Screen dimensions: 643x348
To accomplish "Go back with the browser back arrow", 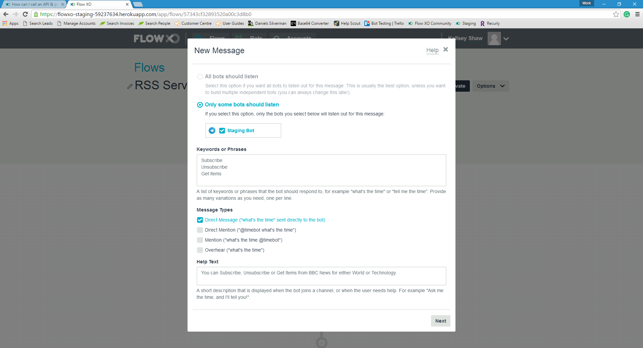I will coord(6,14).
